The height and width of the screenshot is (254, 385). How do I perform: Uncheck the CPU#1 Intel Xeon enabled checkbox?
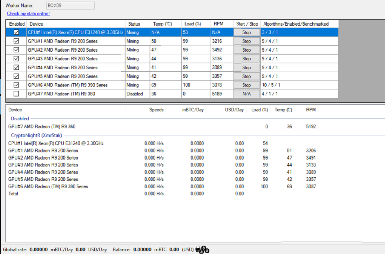17,32
